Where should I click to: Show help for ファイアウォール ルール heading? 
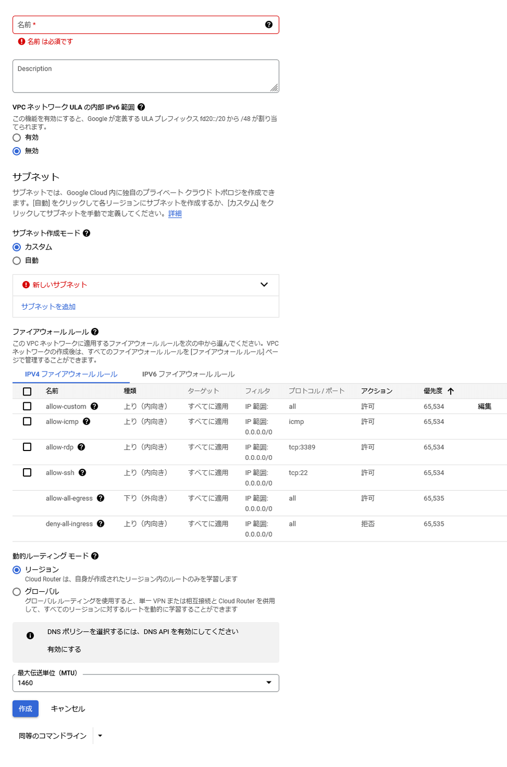[x=95, y=332]
